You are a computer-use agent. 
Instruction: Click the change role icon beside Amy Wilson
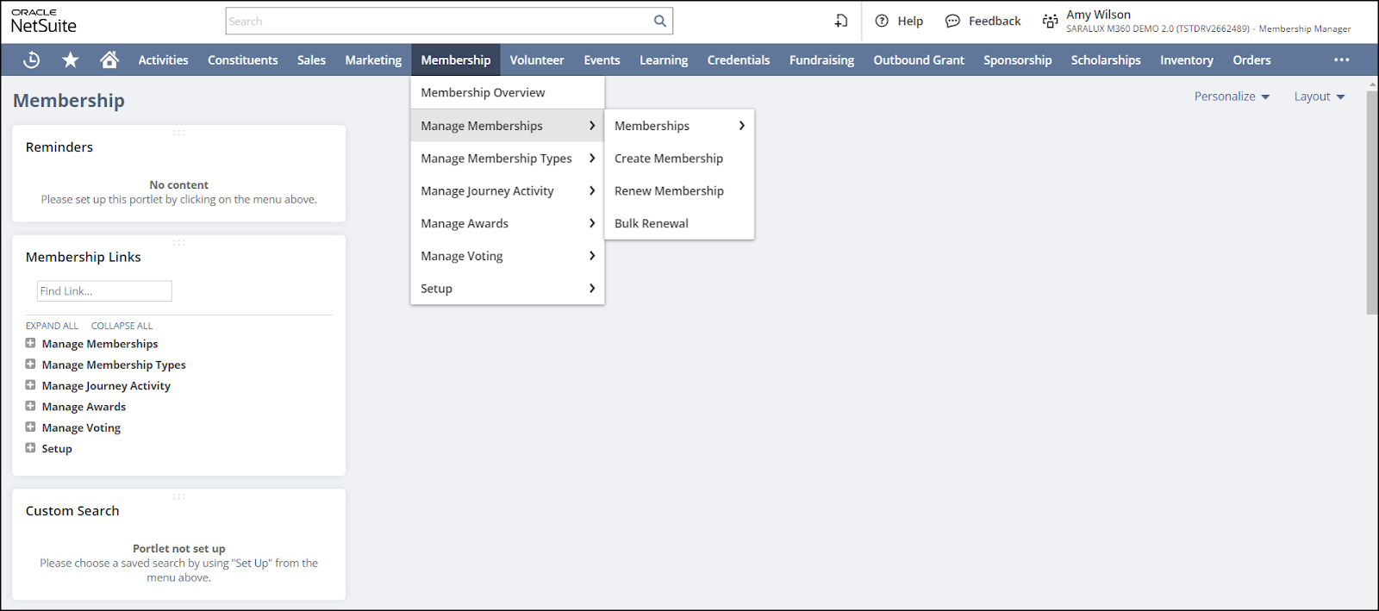(1050, 21)
